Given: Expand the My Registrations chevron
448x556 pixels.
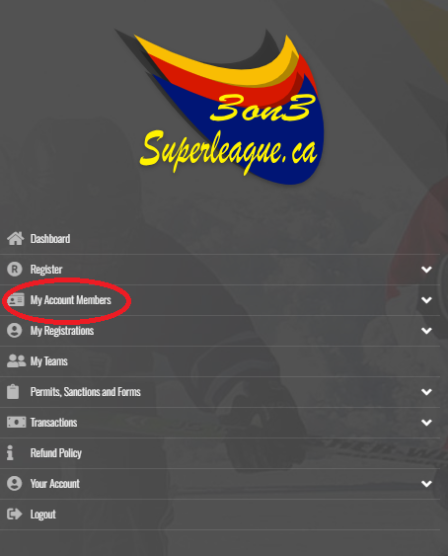Looking at the screenshot, I should [x=426, y=331].
